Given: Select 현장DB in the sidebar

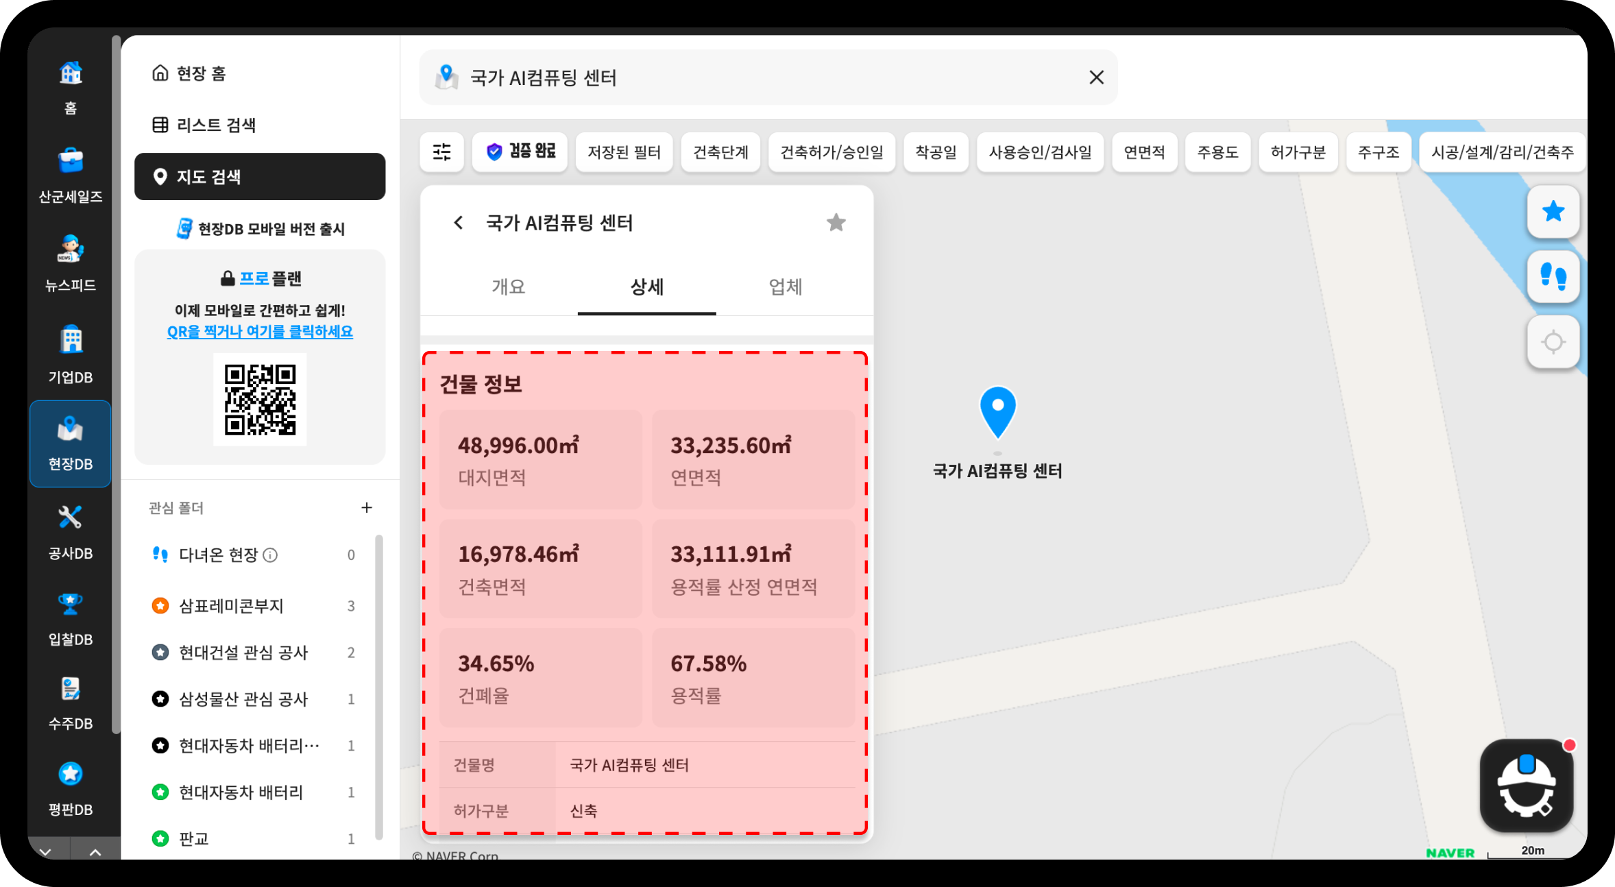Looking at the screenshot, I should click(x=70, y=443).
